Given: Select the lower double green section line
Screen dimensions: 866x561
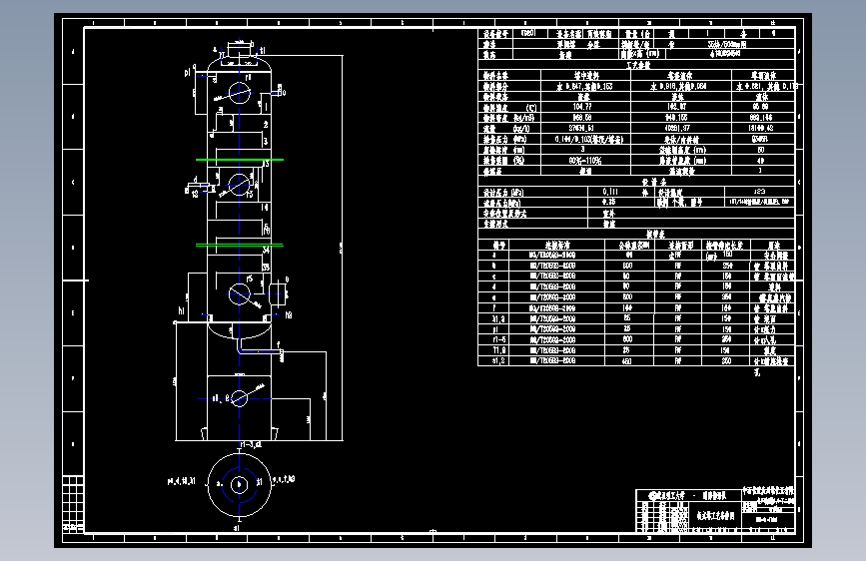Looking at the screenshot, I should click(240, 245).
